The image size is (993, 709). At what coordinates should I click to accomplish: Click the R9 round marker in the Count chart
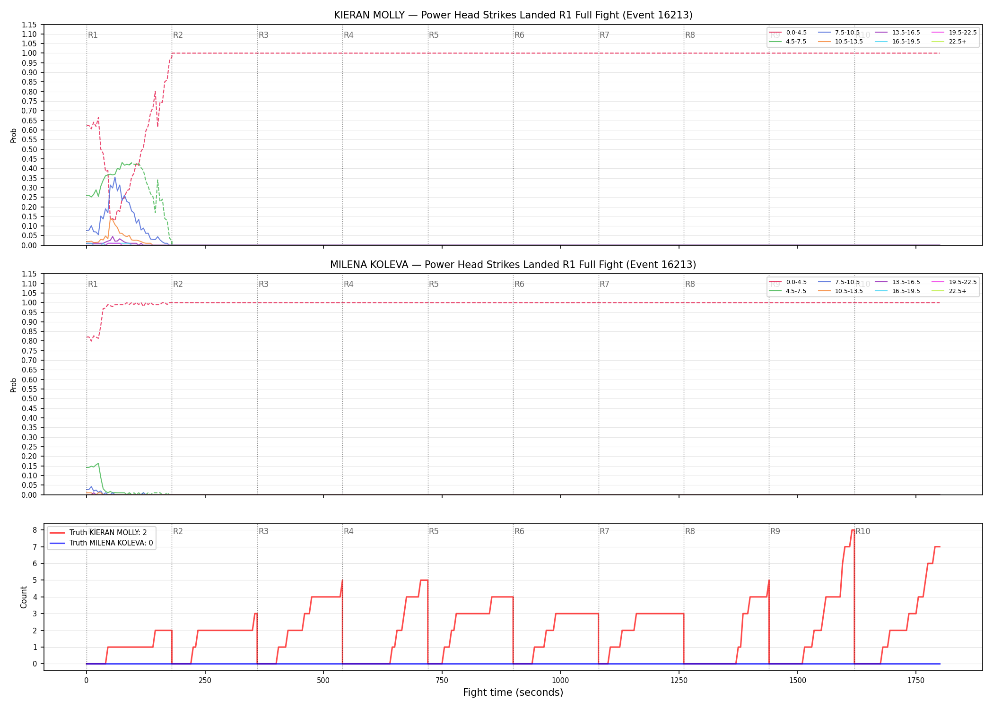point(775,531)
